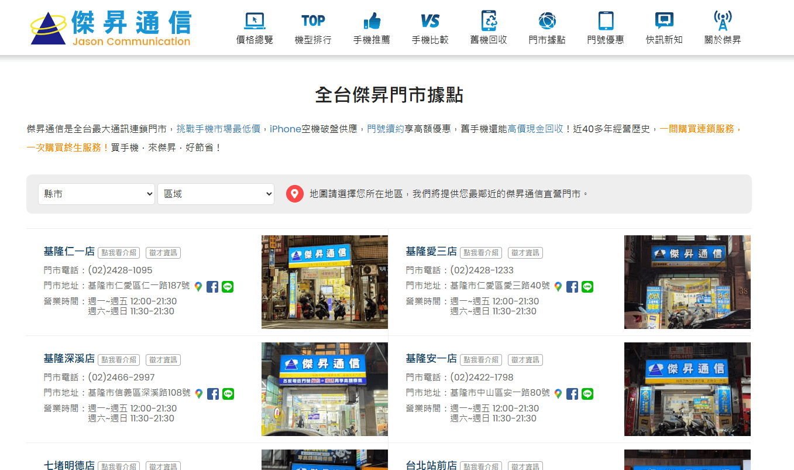794x470 pixels.
Task: Open the Google Maps pin for 基隆愛三店
Action: (x=558, y=287)
